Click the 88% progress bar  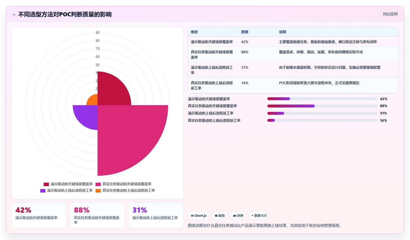322,106
